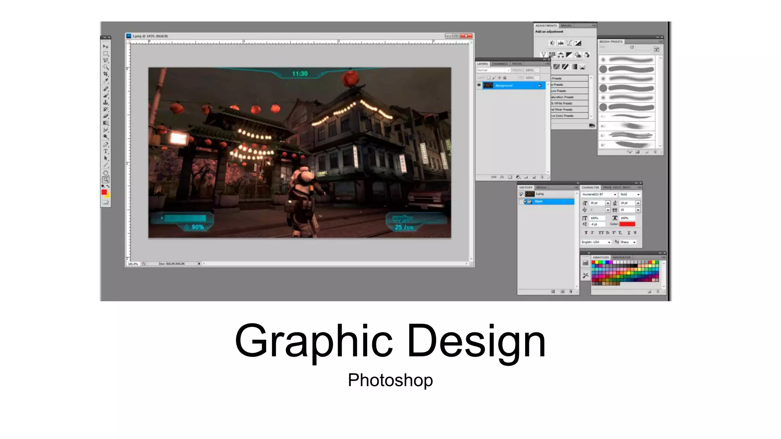Screen dimensions: 781x439
Task: Select the Type tool
Action: [106, 152]
